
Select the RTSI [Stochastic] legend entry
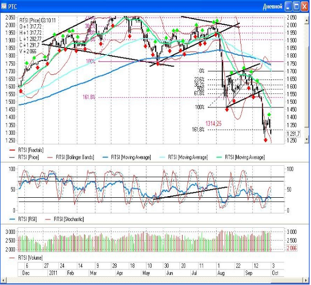point(64,219)
